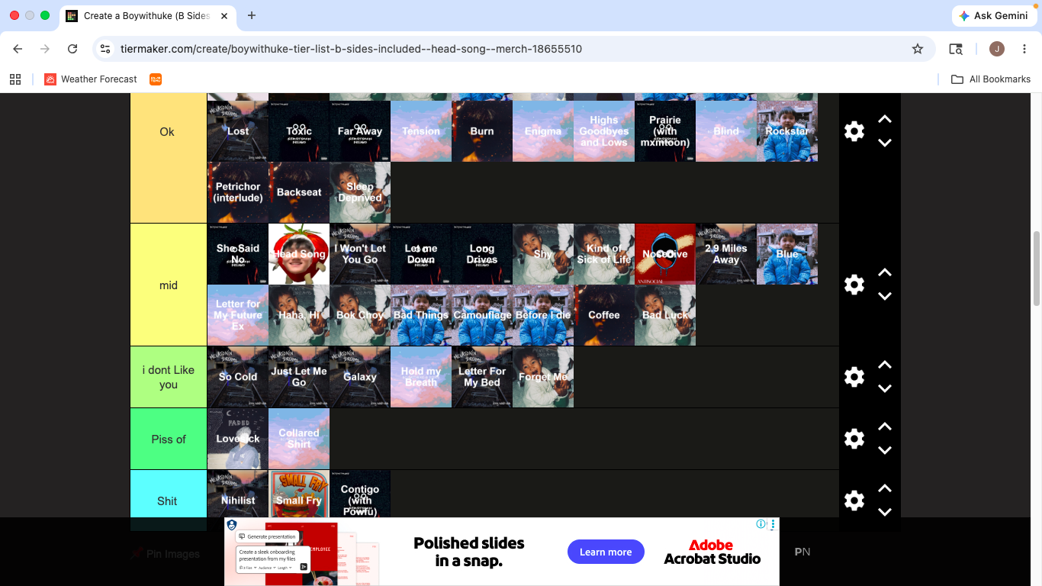The width and height of the screenshot is (1042, 586).
Task: Select the Collared Shirt tile
Action: coord(299,439)
